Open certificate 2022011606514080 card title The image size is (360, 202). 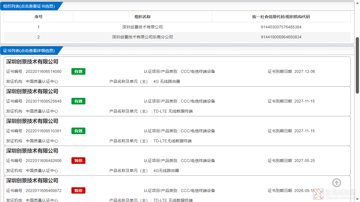coord(32,62)
